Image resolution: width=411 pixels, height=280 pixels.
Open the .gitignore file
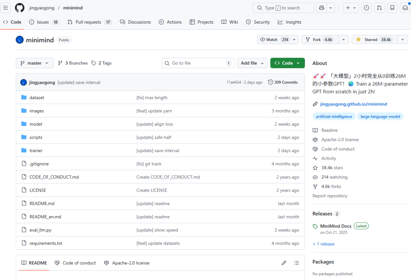[39, 164]
